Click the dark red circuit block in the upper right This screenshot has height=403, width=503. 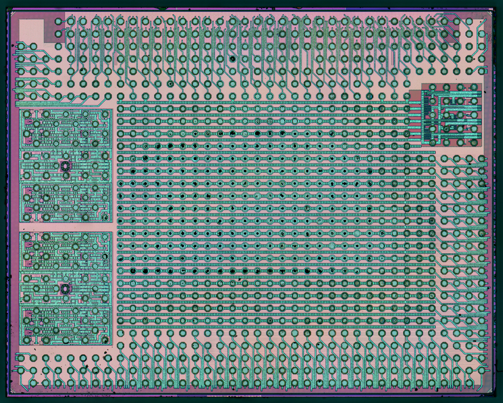pos(452,114)
